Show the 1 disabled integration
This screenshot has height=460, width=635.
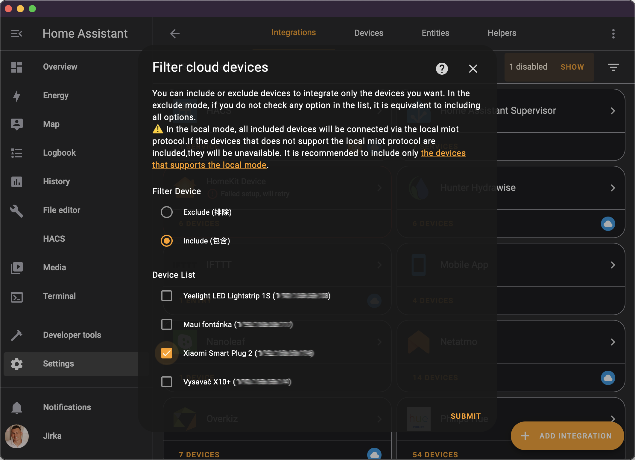[x=572, y=67]
